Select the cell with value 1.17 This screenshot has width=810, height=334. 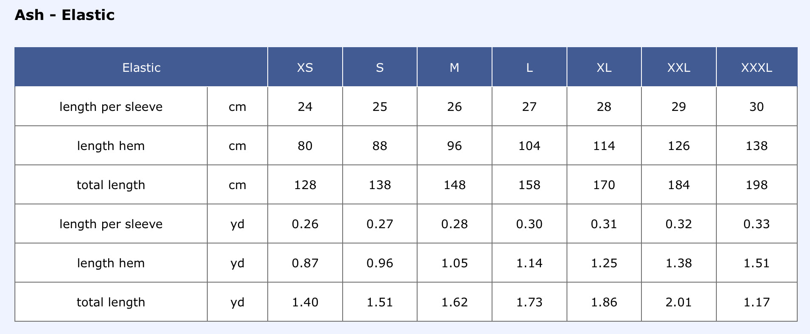[756, 302]
